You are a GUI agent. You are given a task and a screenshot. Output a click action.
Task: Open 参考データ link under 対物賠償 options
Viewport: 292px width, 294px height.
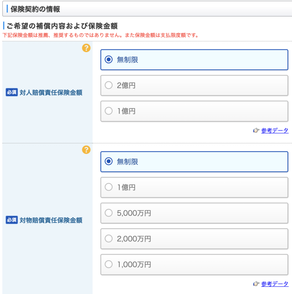point(275,284)
